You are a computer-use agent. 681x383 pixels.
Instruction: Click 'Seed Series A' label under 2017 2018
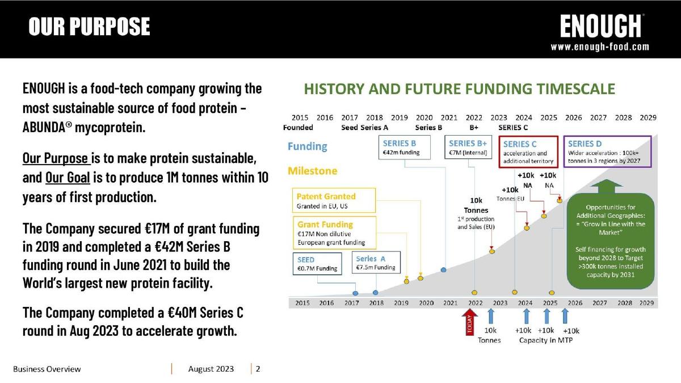pyautogui.click(x=365, y=128)
